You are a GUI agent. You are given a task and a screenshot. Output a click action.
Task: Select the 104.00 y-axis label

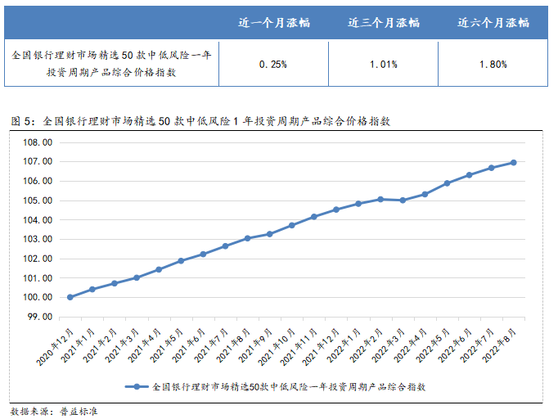(x=38, y=220)
